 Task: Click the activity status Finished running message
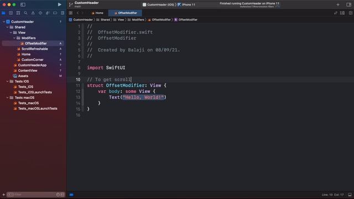coord(249,3)
